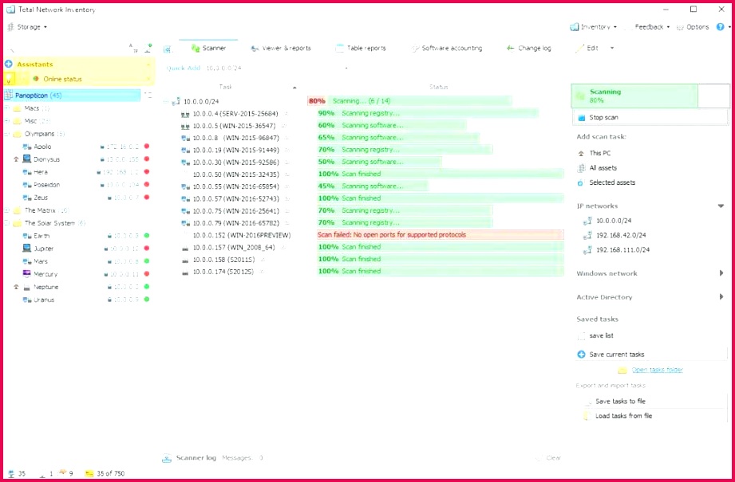Viewport: 735px width, 482px height.
Task: Sort by the Task column header
Action: click(x=226, y=87)
